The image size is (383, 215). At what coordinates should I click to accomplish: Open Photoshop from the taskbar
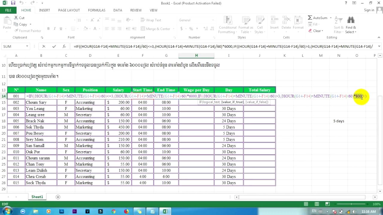[x=62, y=211]
